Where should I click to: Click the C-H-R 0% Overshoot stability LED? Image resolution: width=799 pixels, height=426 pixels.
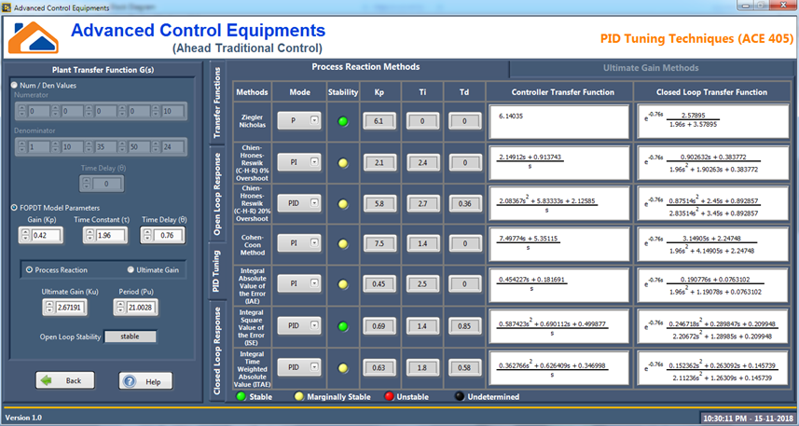tap(343, 163)
